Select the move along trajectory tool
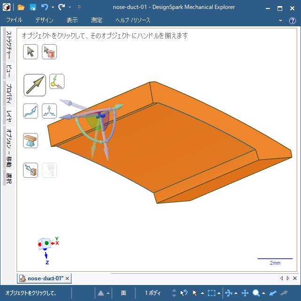 (31, 111)
